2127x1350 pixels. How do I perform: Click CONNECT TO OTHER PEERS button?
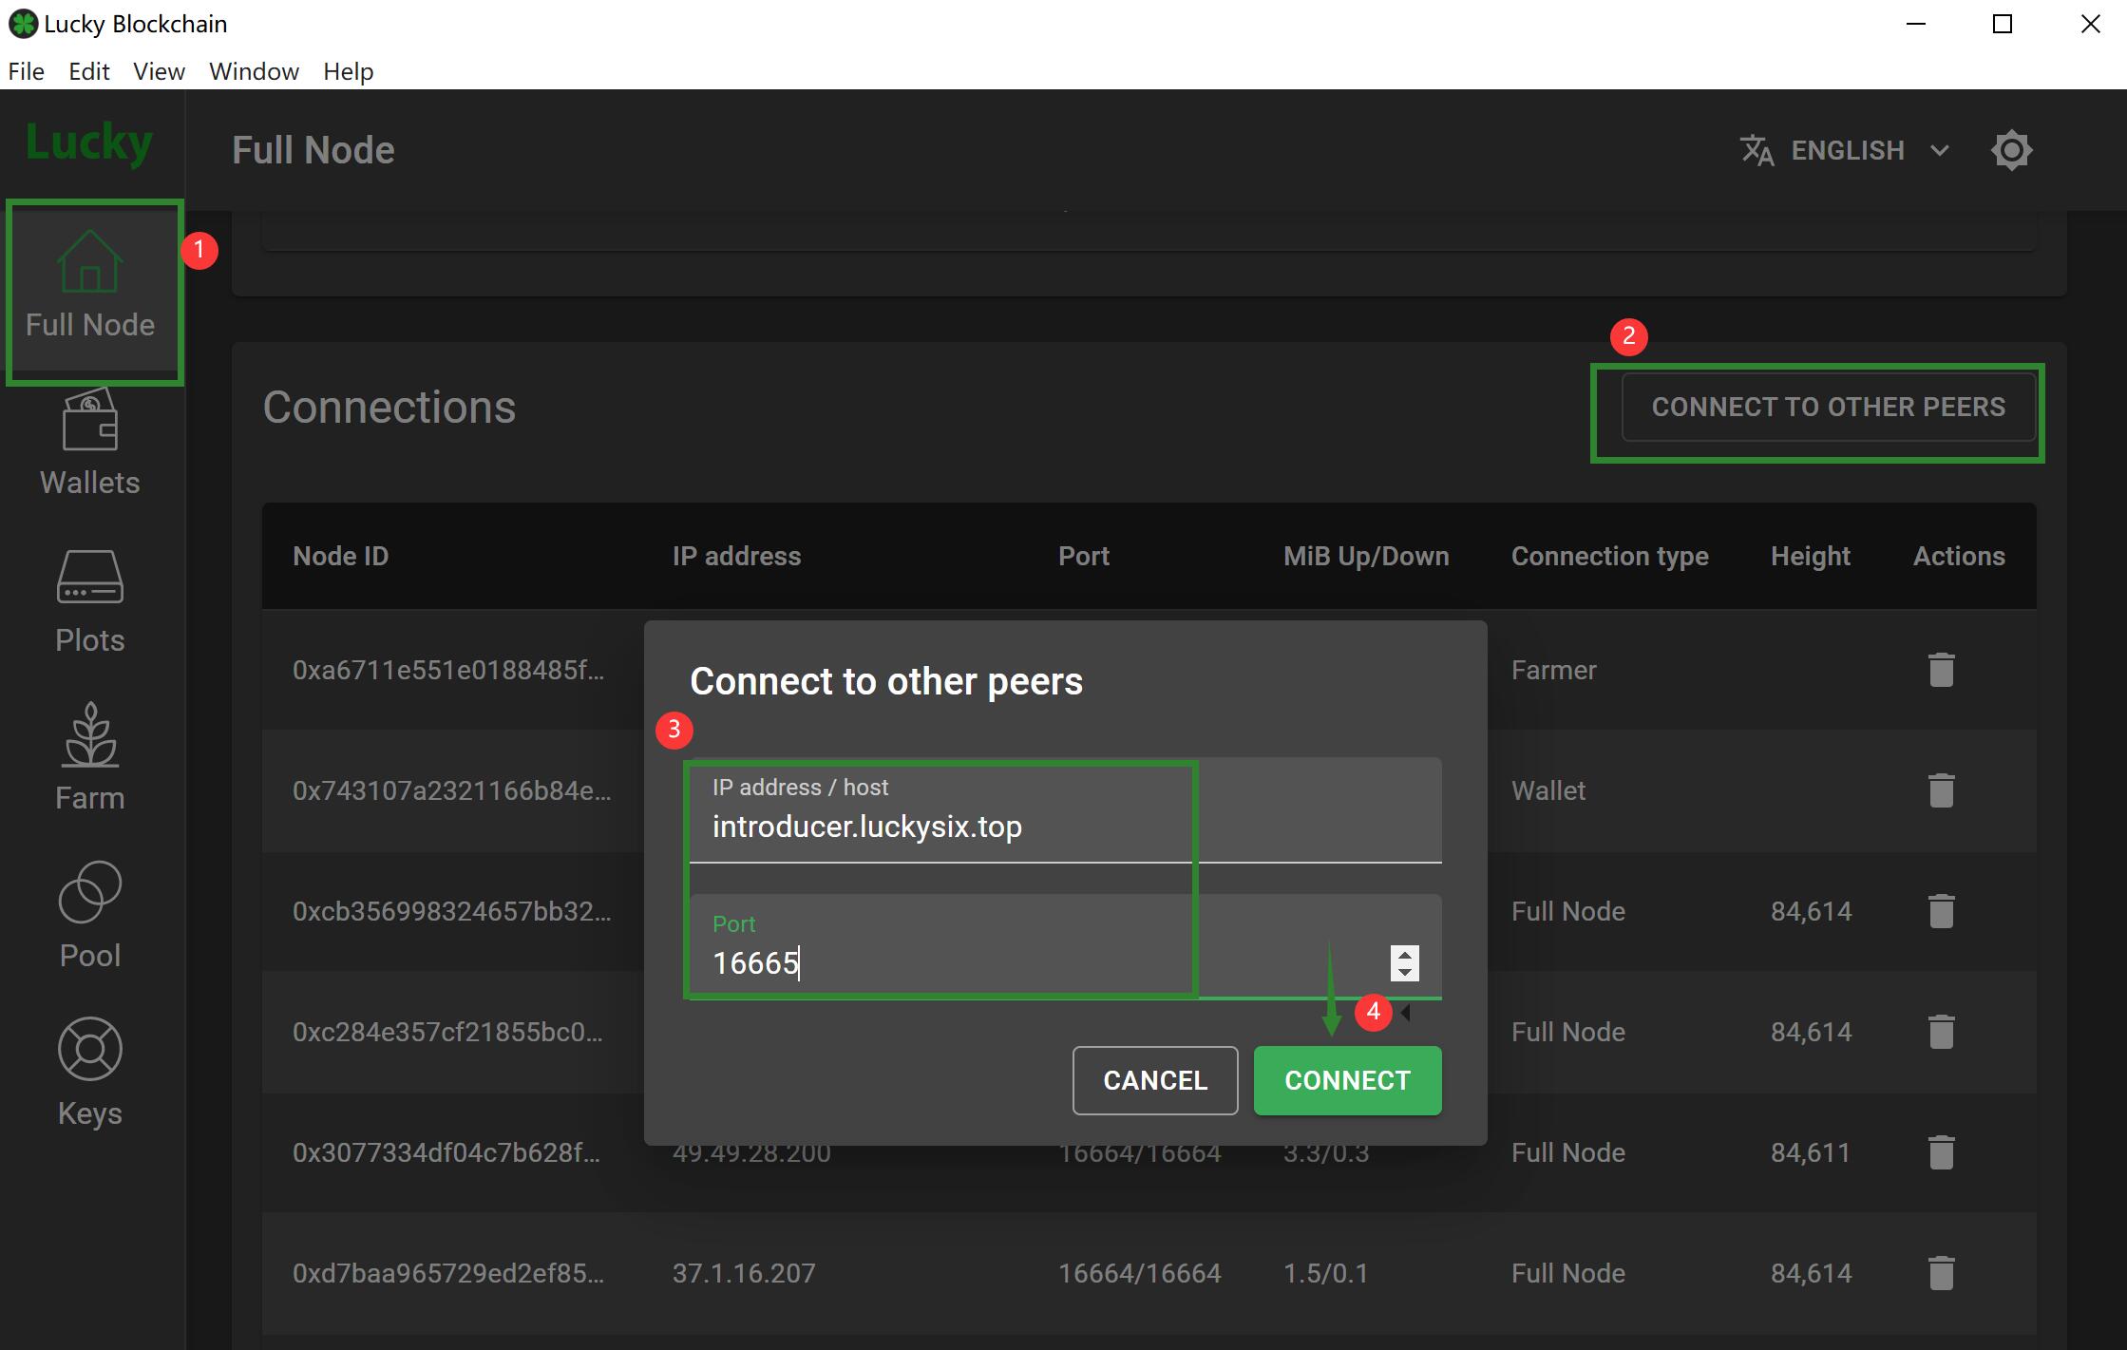(x=1827, y=407)
